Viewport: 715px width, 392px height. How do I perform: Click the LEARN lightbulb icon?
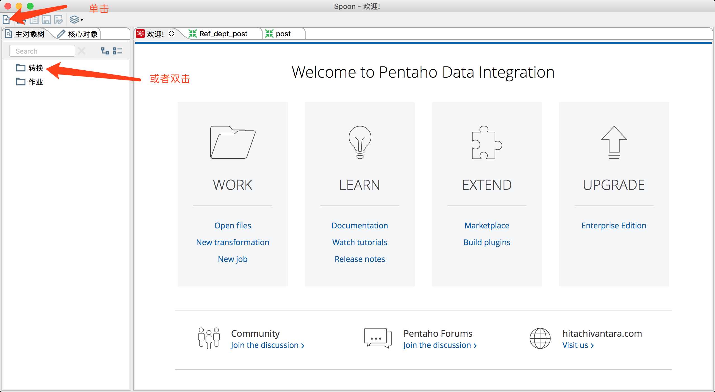pyautogui.click(x=360, y=142)
